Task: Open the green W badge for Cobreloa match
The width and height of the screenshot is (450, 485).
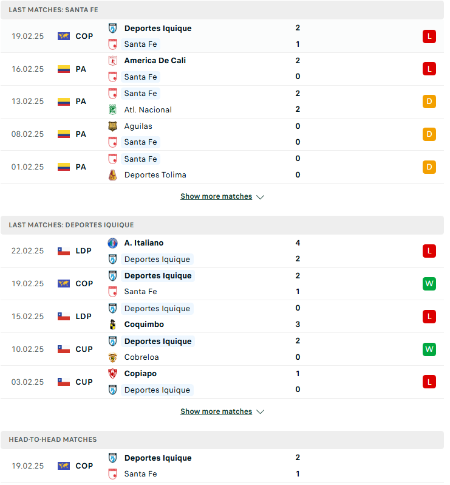Action: (x=429, y=350)
